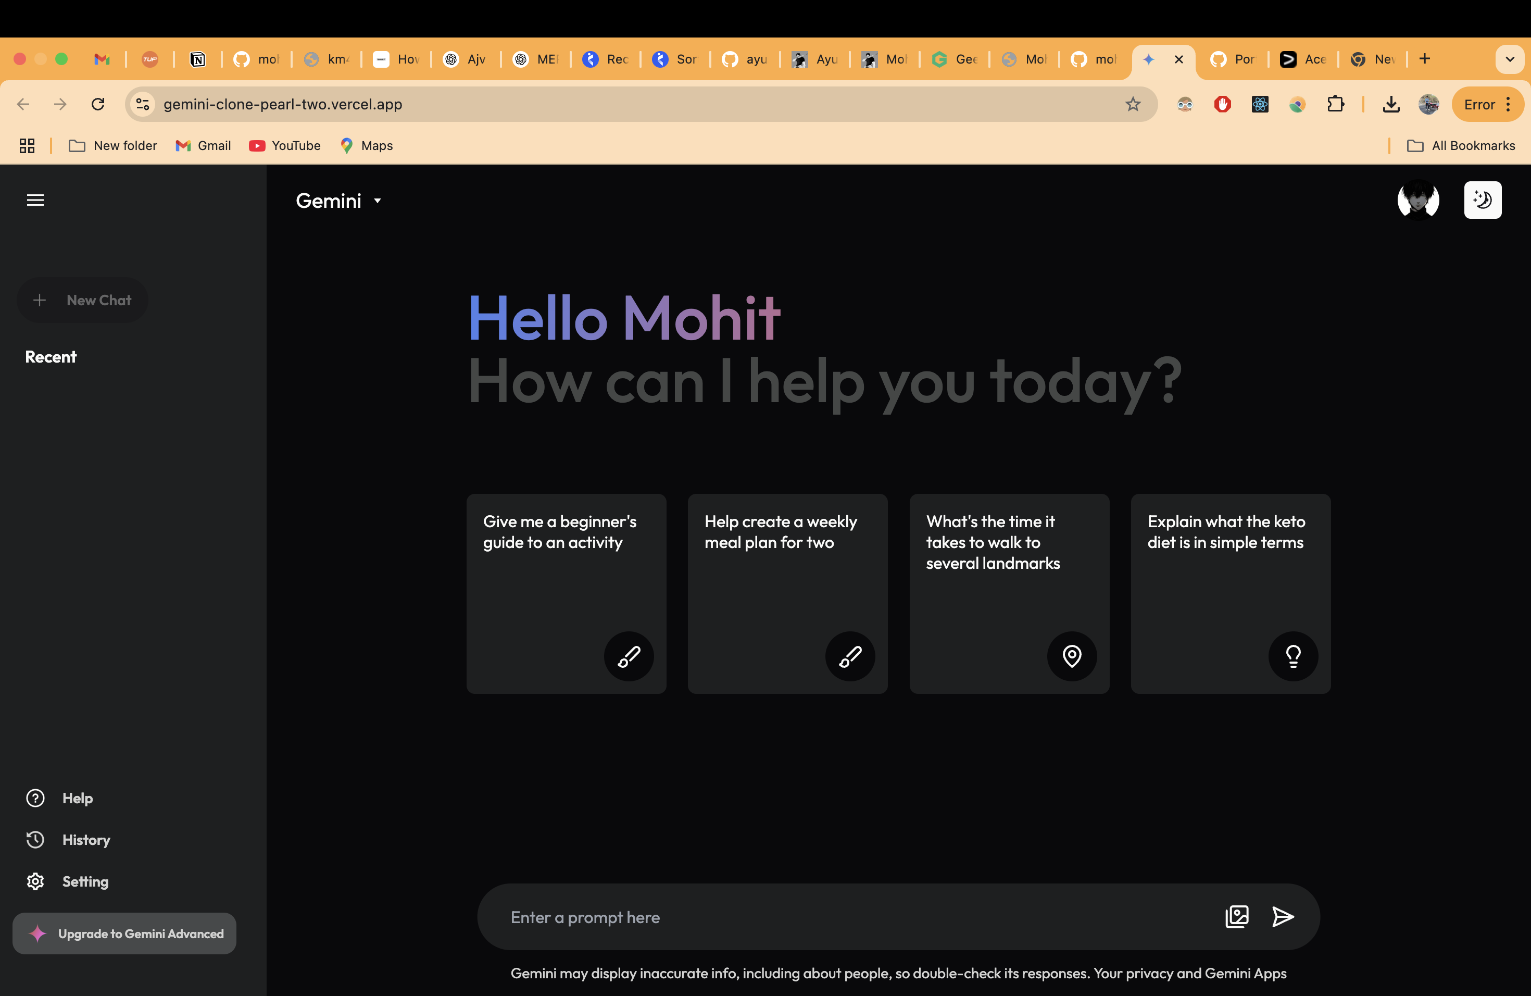This screenshot has width=1531, height=996.
Task: Click the site information icon in address bar
Action: pos(143,104)
